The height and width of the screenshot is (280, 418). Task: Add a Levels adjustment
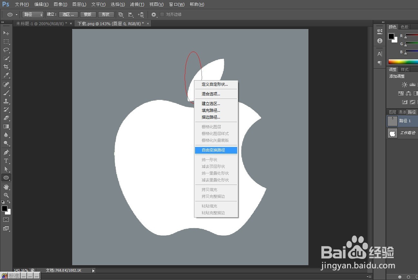point(413,85)
